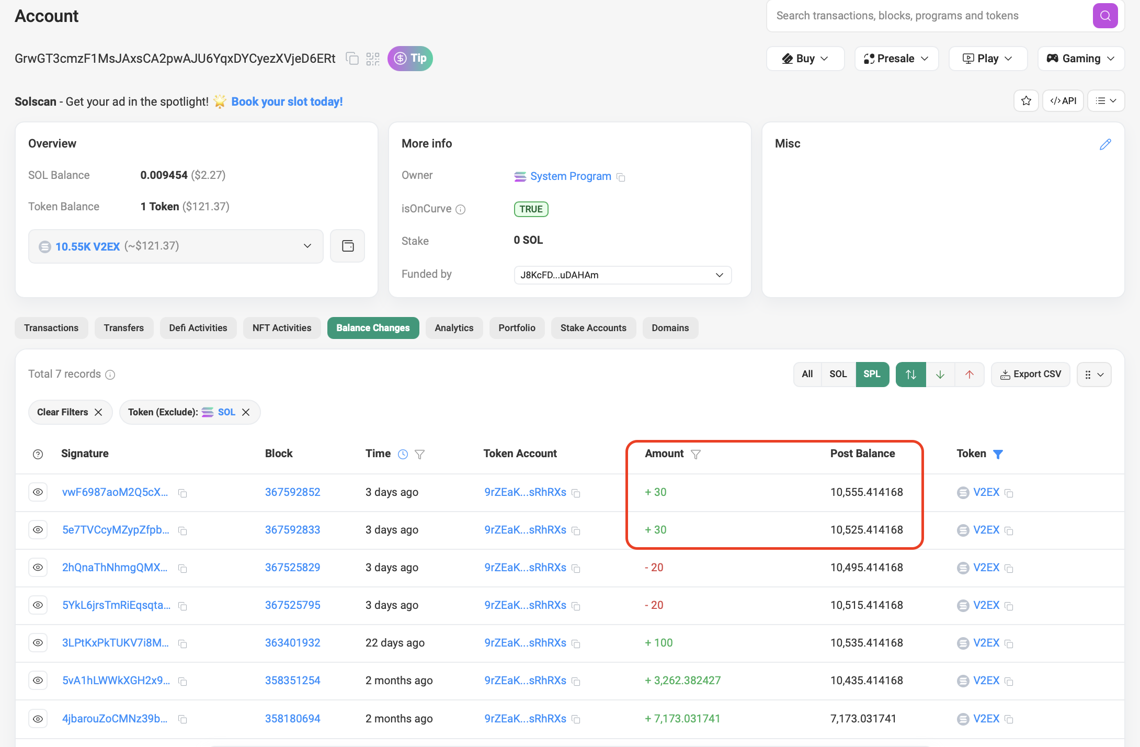
Task: Click the Amount column filter funnel
Action: 696,454
